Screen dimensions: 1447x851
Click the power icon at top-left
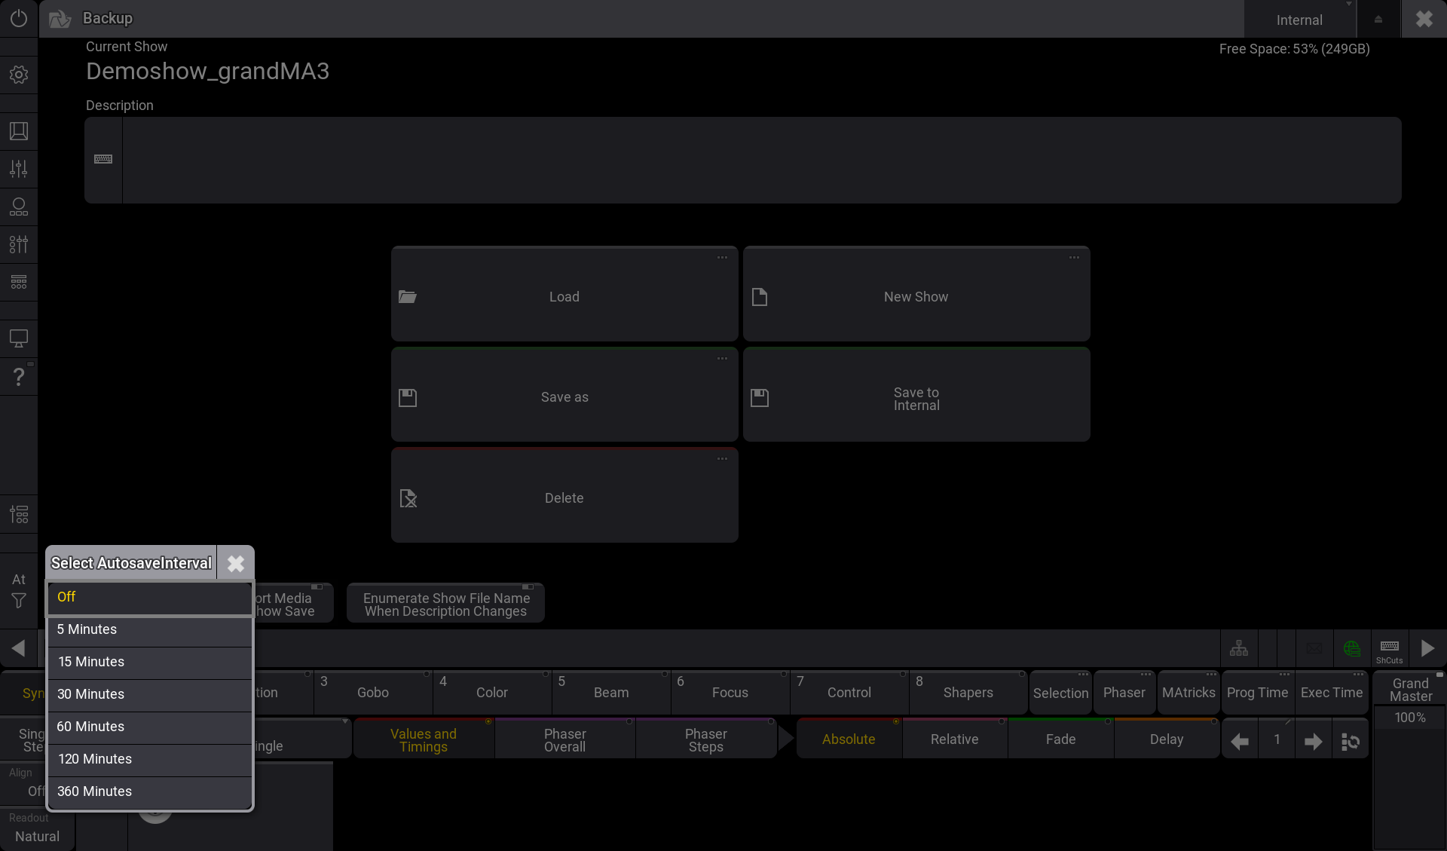(19, 18)
